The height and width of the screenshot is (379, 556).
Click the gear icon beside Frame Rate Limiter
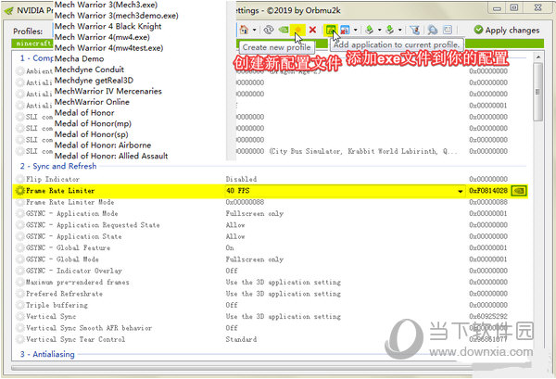click(19, 191)
